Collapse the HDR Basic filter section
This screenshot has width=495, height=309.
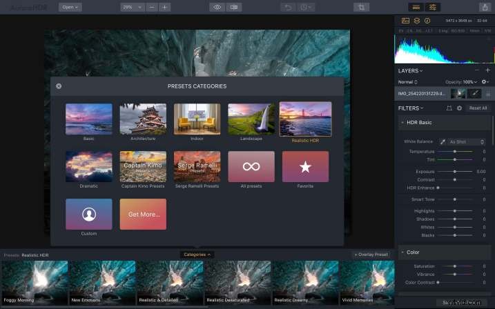pyautogui.click(x=402, y=123)
